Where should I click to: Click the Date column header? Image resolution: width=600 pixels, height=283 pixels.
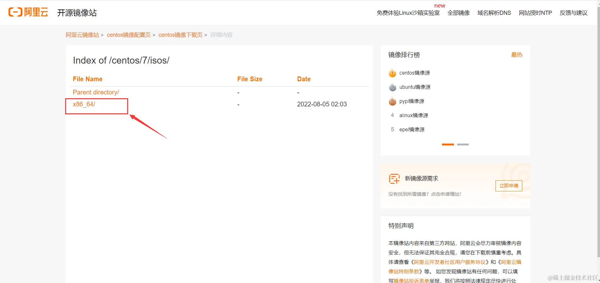(304, 79)
